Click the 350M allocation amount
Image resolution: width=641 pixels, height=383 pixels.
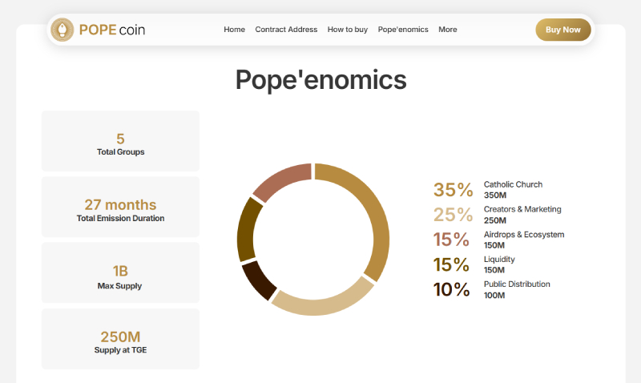494,196
